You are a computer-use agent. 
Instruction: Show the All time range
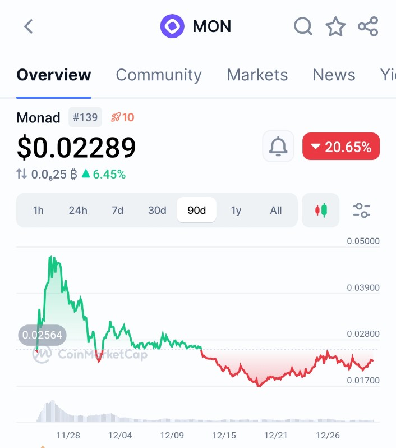tap(275, 211)
